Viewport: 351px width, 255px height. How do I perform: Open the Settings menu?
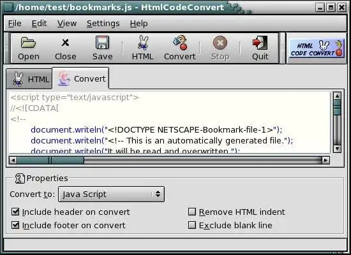(x=103, y=24)
